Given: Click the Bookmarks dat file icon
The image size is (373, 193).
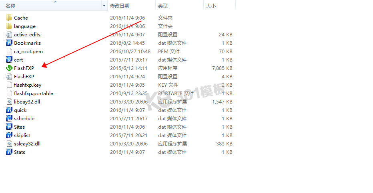Looking at the screenshot, I should tap(9, 43).
